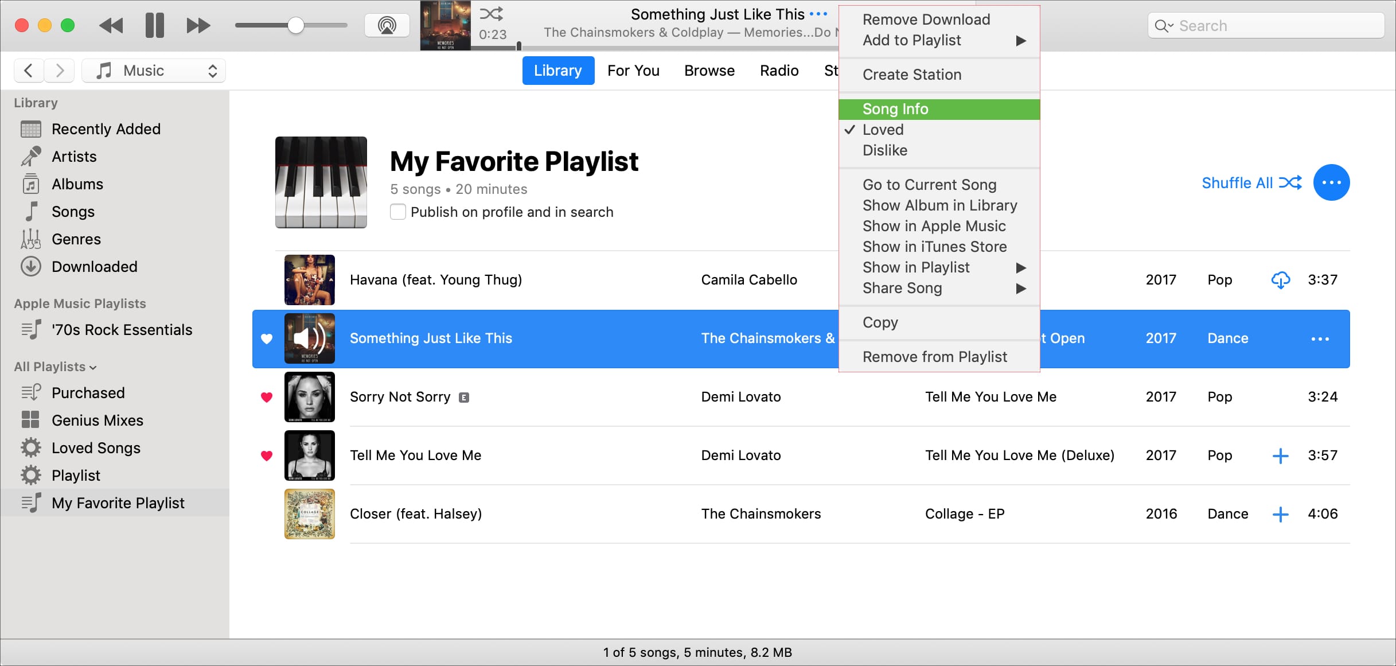This screenshot has height=666, width=1396.
Task: Click the more options icon on the playlist header
Action: click(1331, 182)
